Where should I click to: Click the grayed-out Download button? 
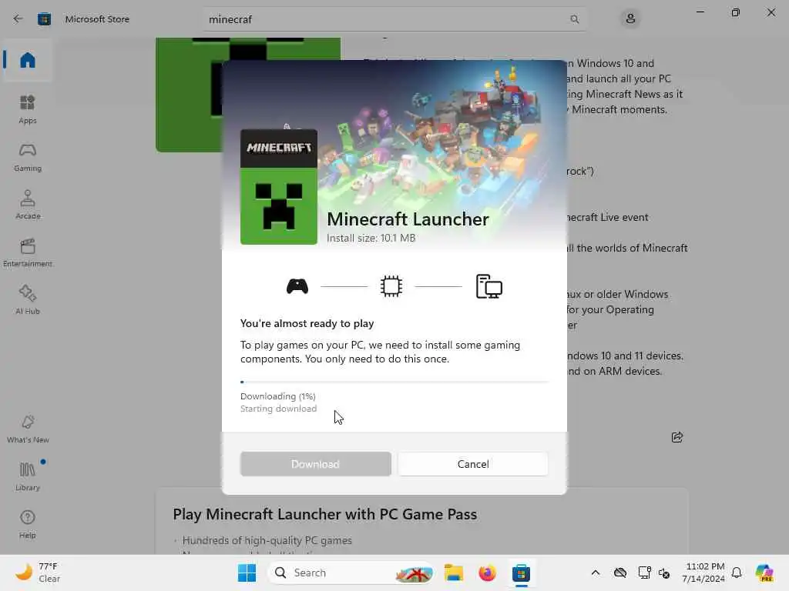pyautogui.click(x=315, y=464)
